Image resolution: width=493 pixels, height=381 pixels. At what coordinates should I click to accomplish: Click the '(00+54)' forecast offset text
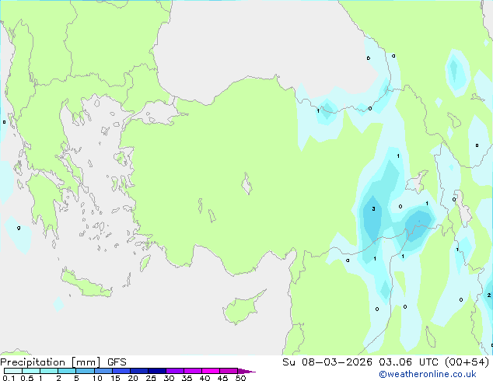click(467, 362)
